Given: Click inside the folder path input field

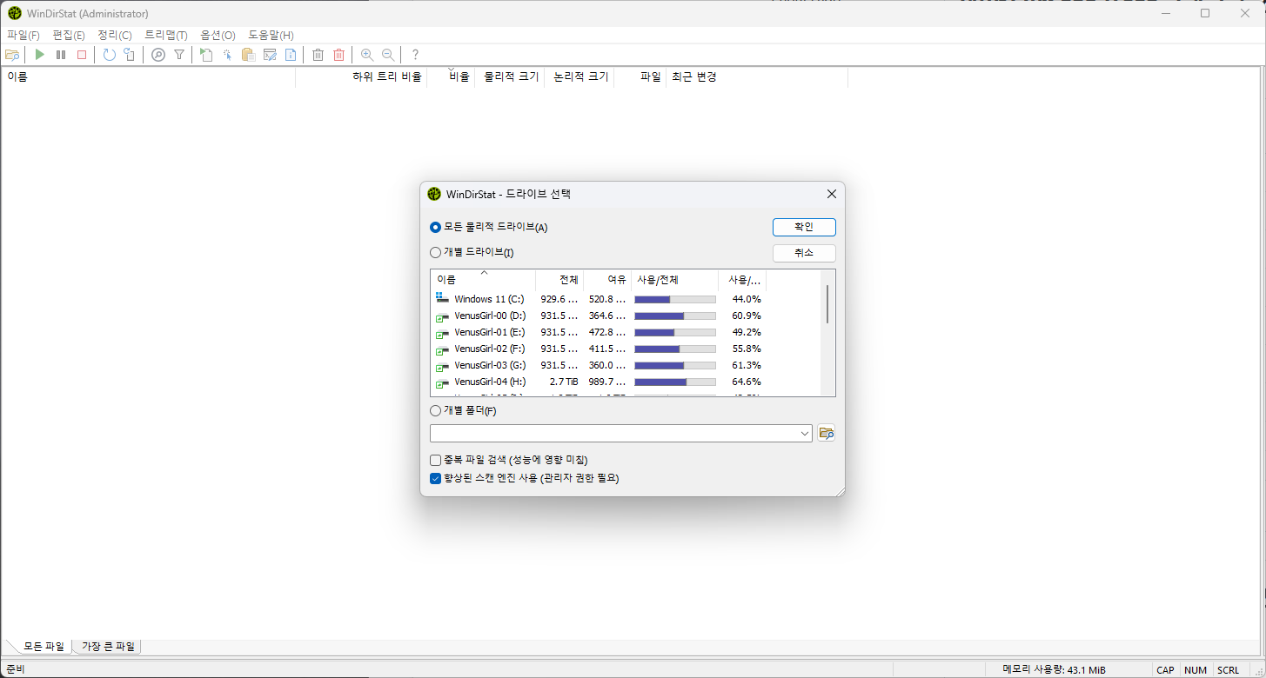Looking at the screenshot, I should coord(613,433).
